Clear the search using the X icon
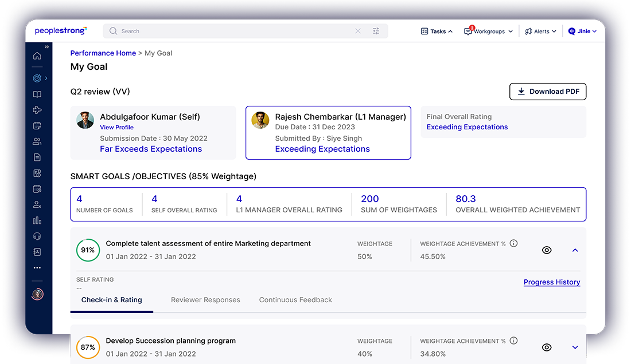 (x=358, y=31)
